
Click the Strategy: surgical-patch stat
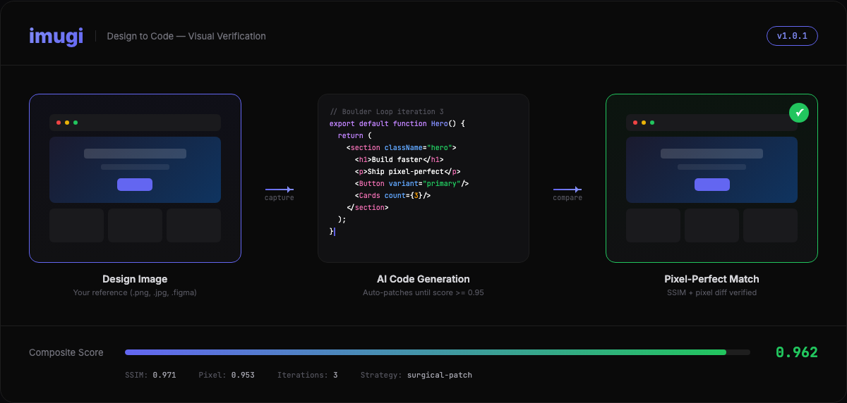click(416, 375)
